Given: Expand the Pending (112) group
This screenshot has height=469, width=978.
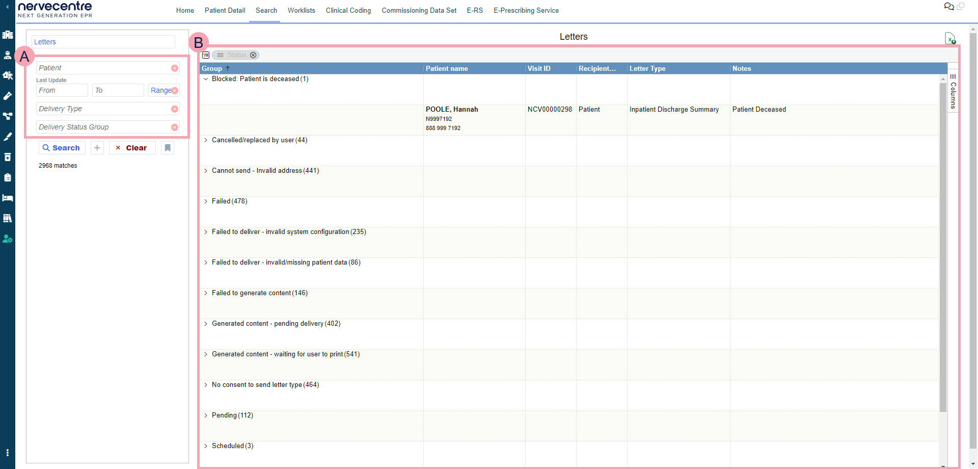Looking at the screenshot, I should tap(206, 415).
